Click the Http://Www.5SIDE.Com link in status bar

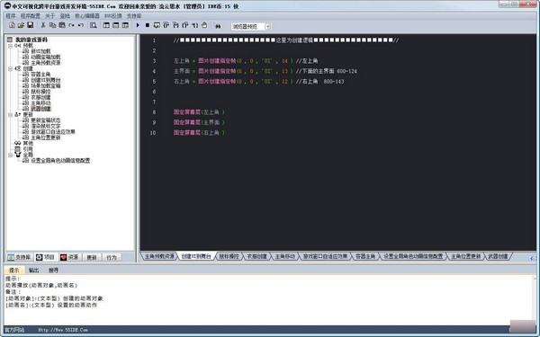tap(63, 330)
